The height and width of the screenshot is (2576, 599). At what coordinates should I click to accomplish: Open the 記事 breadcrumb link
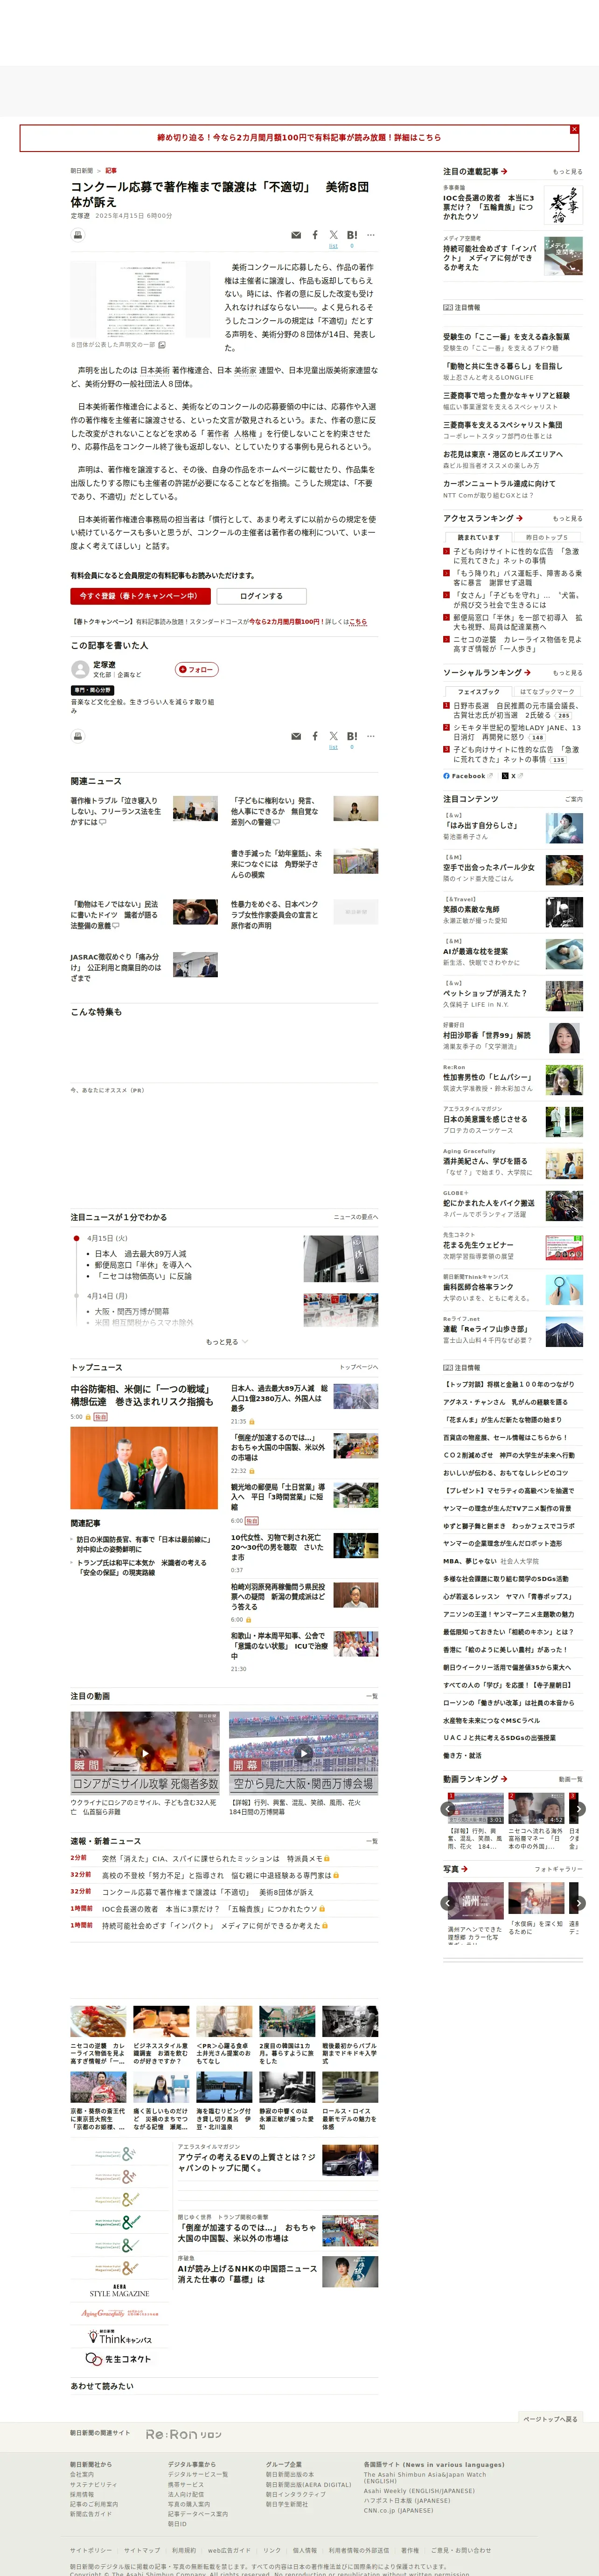tap(111, 171)
